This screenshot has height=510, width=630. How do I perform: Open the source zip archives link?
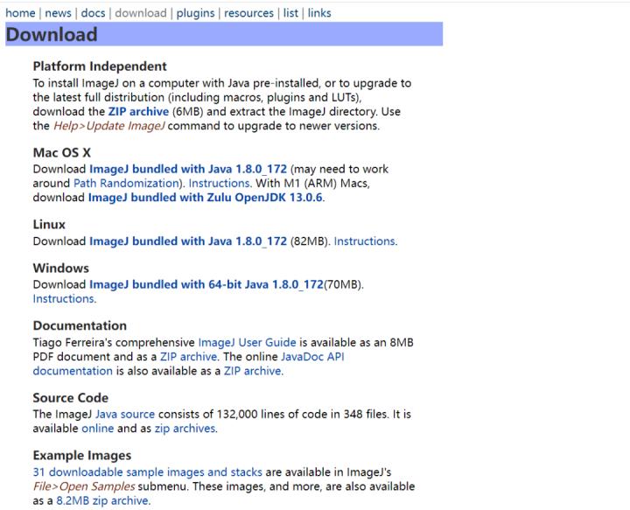[185, 429]
